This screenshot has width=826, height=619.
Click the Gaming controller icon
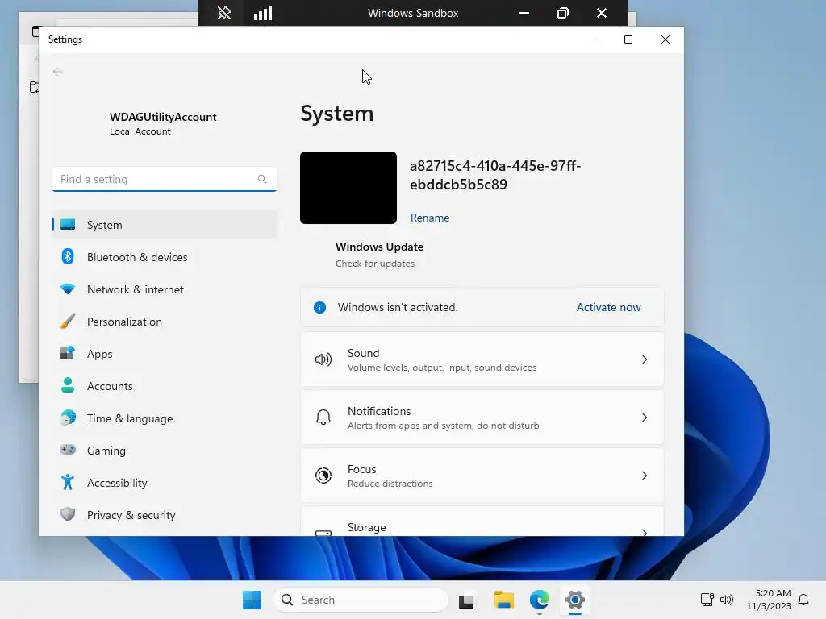68,450
